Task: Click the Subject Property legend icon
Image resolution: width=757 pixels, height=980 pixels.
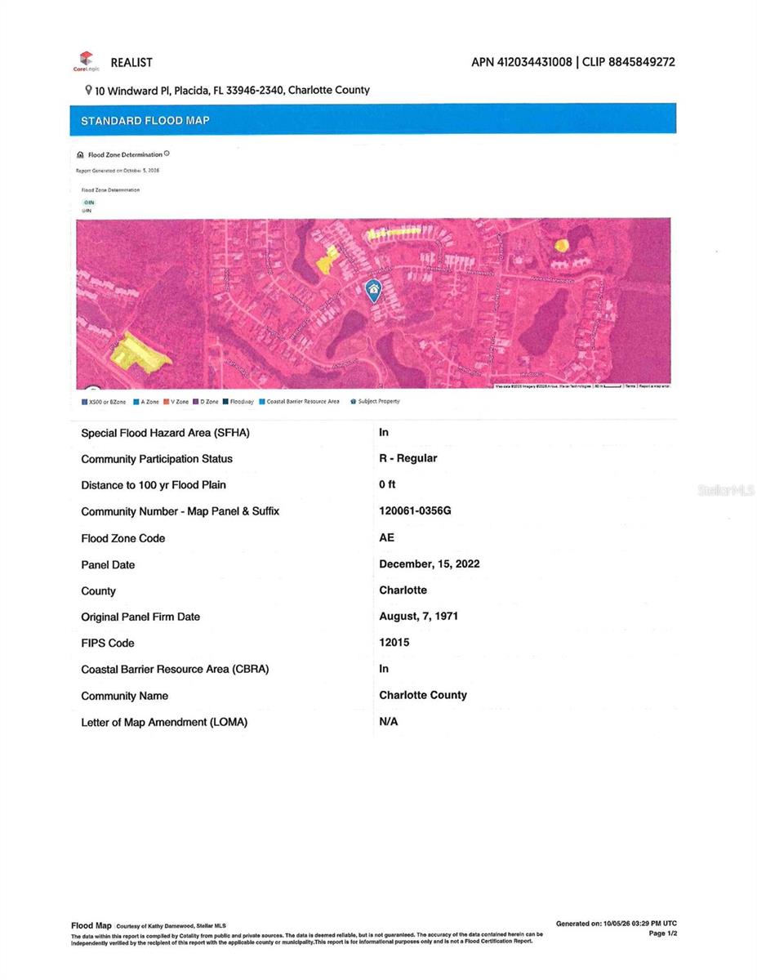Action: [353, 402]
